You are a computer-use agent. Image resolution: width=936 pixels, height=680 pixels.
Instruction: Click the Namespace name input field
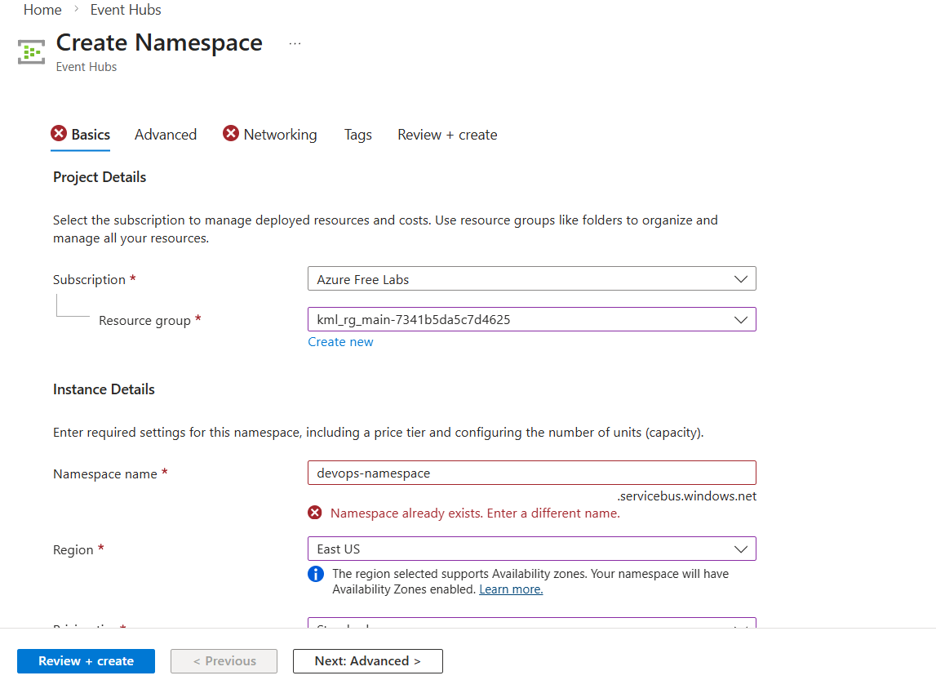coord(531,473)
